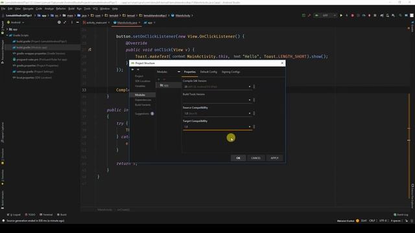Click CANCEL in Project Structure dialog

255,158
